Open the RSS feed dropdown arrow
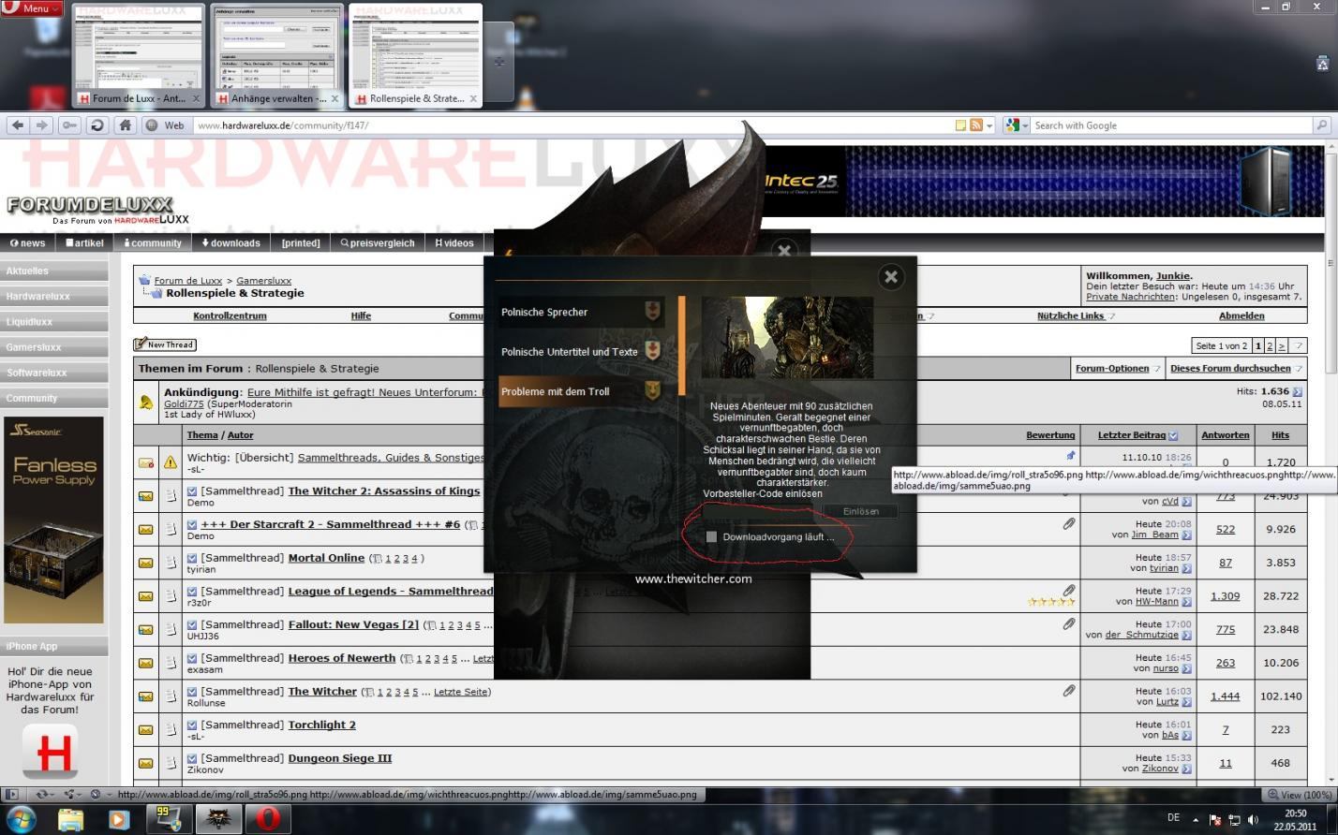This screenshot has height=835, width=1338. (x=989, y=125)
